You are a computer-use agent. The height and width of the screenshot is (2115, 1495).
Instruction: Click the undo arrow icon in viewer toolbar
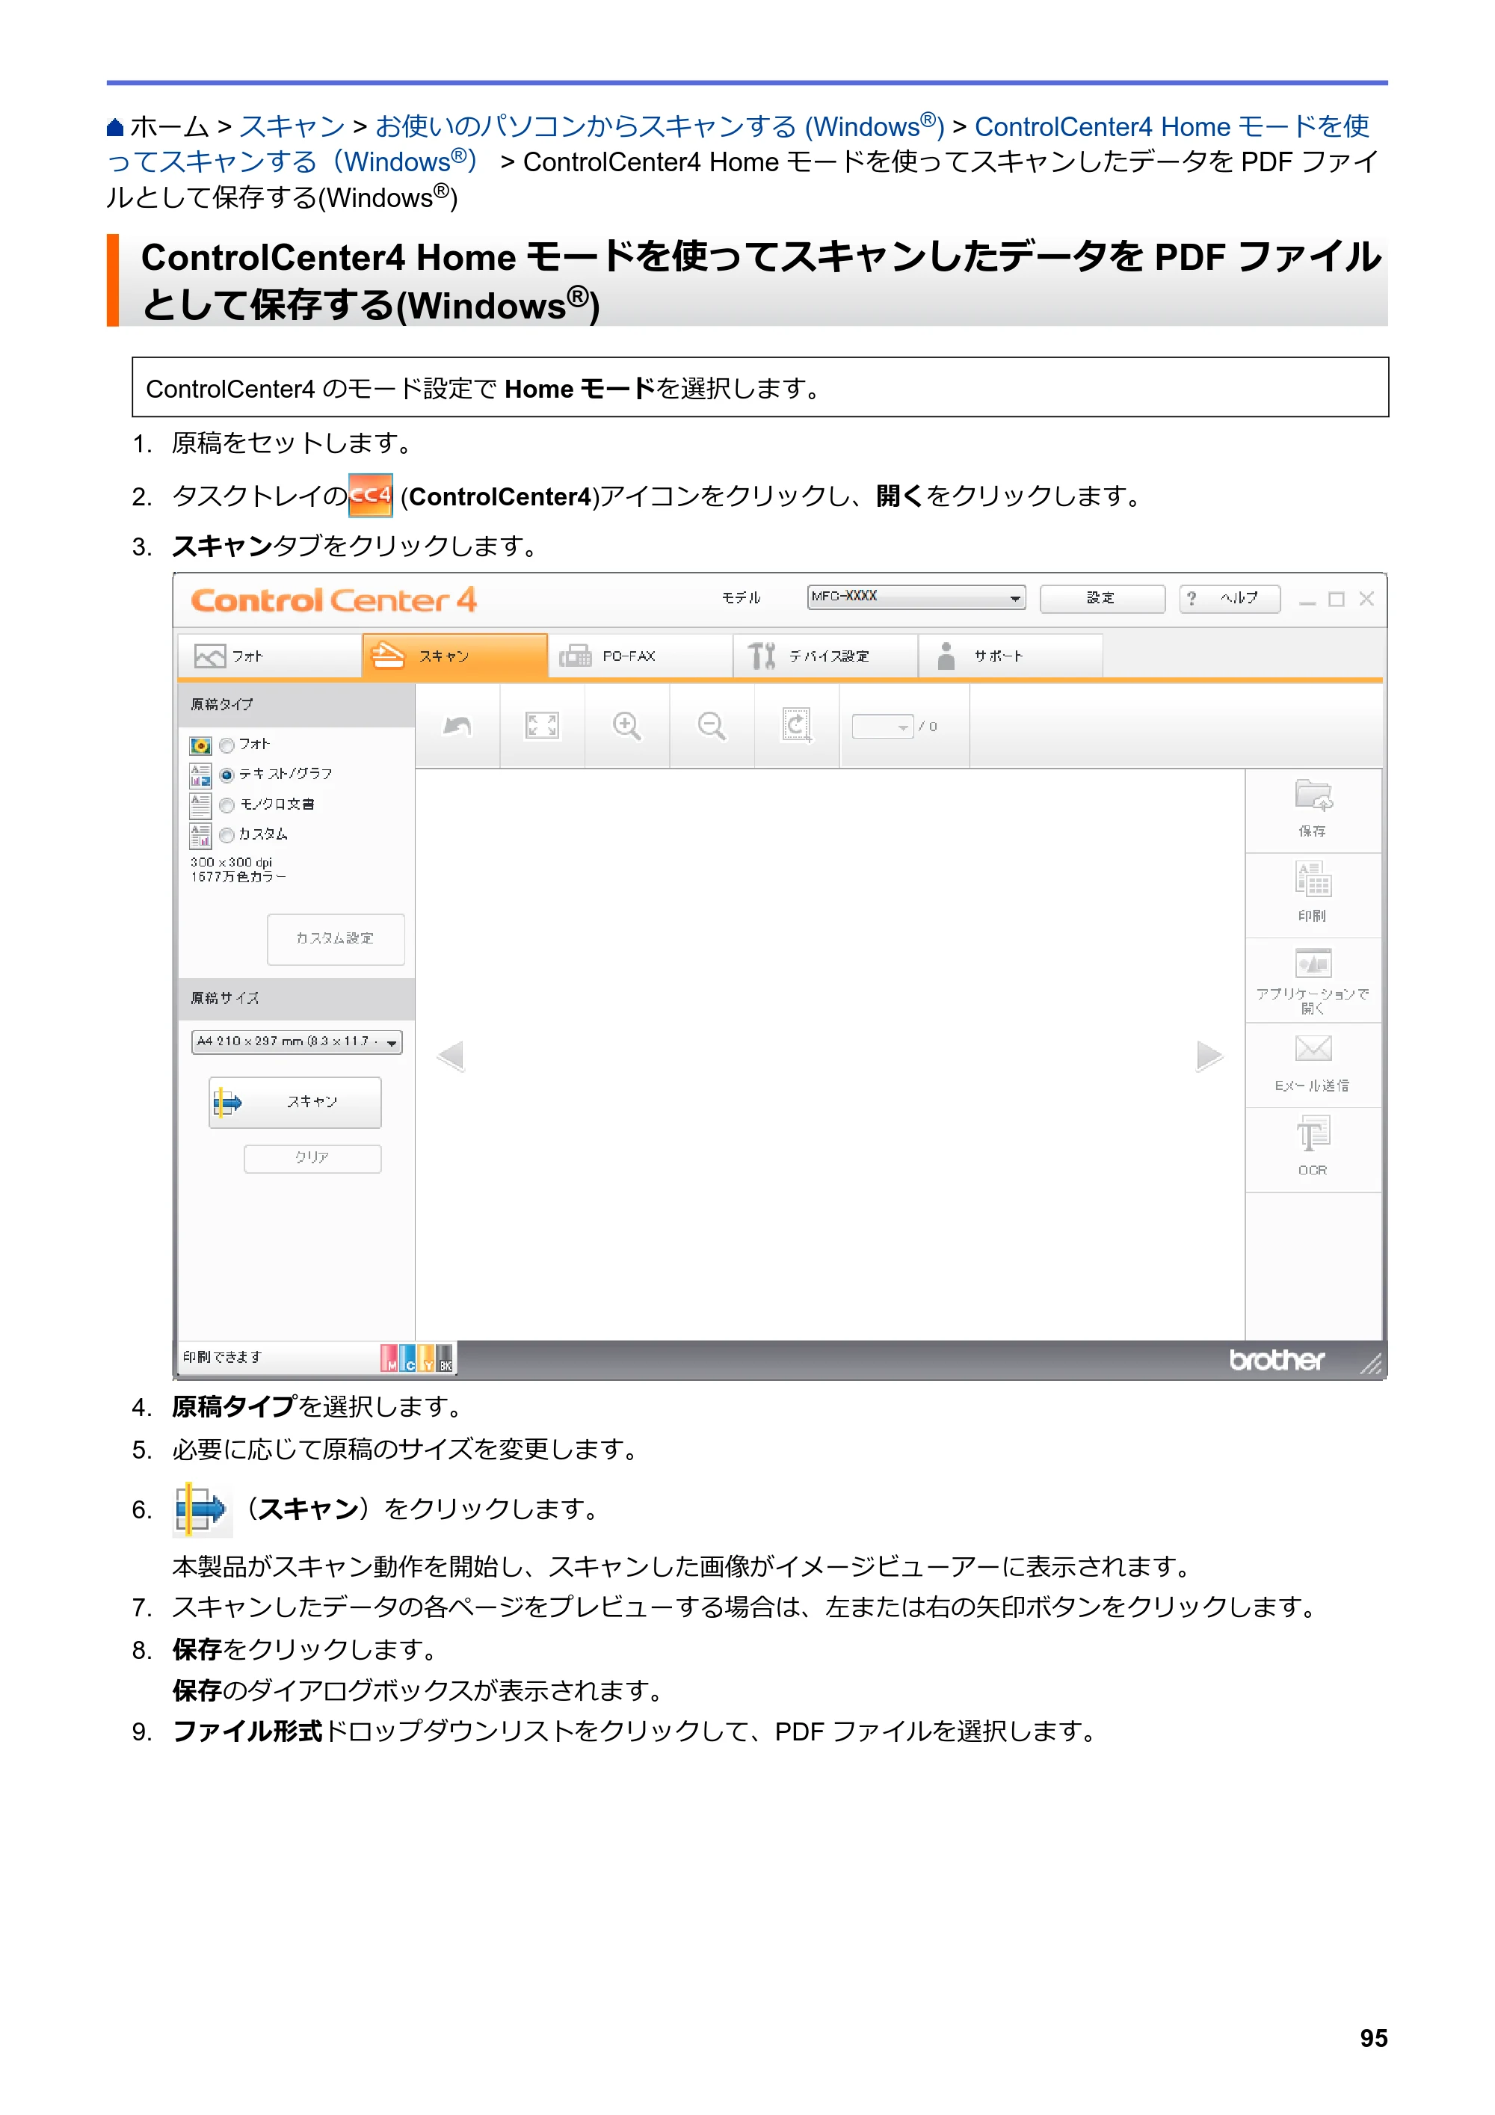pos(457,726)
